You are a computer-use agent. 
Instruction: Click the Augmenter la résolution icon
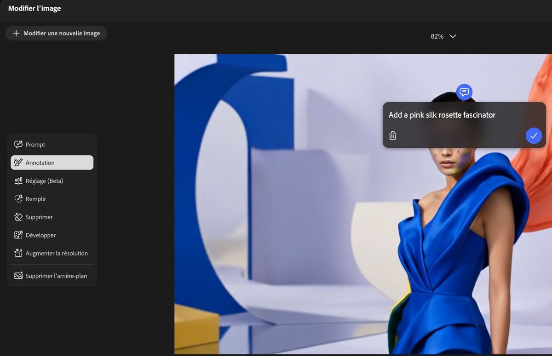[x=18, y=253]
